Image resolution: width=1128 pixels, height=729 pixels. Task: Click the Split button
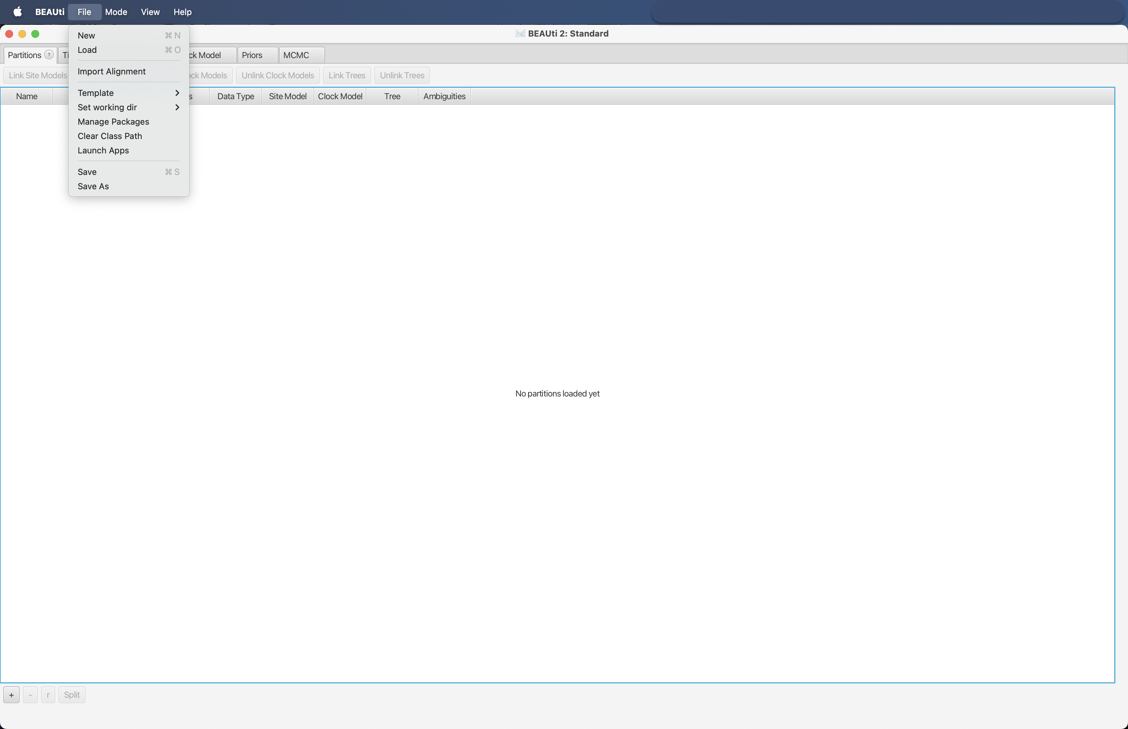[x=72, y=695]
